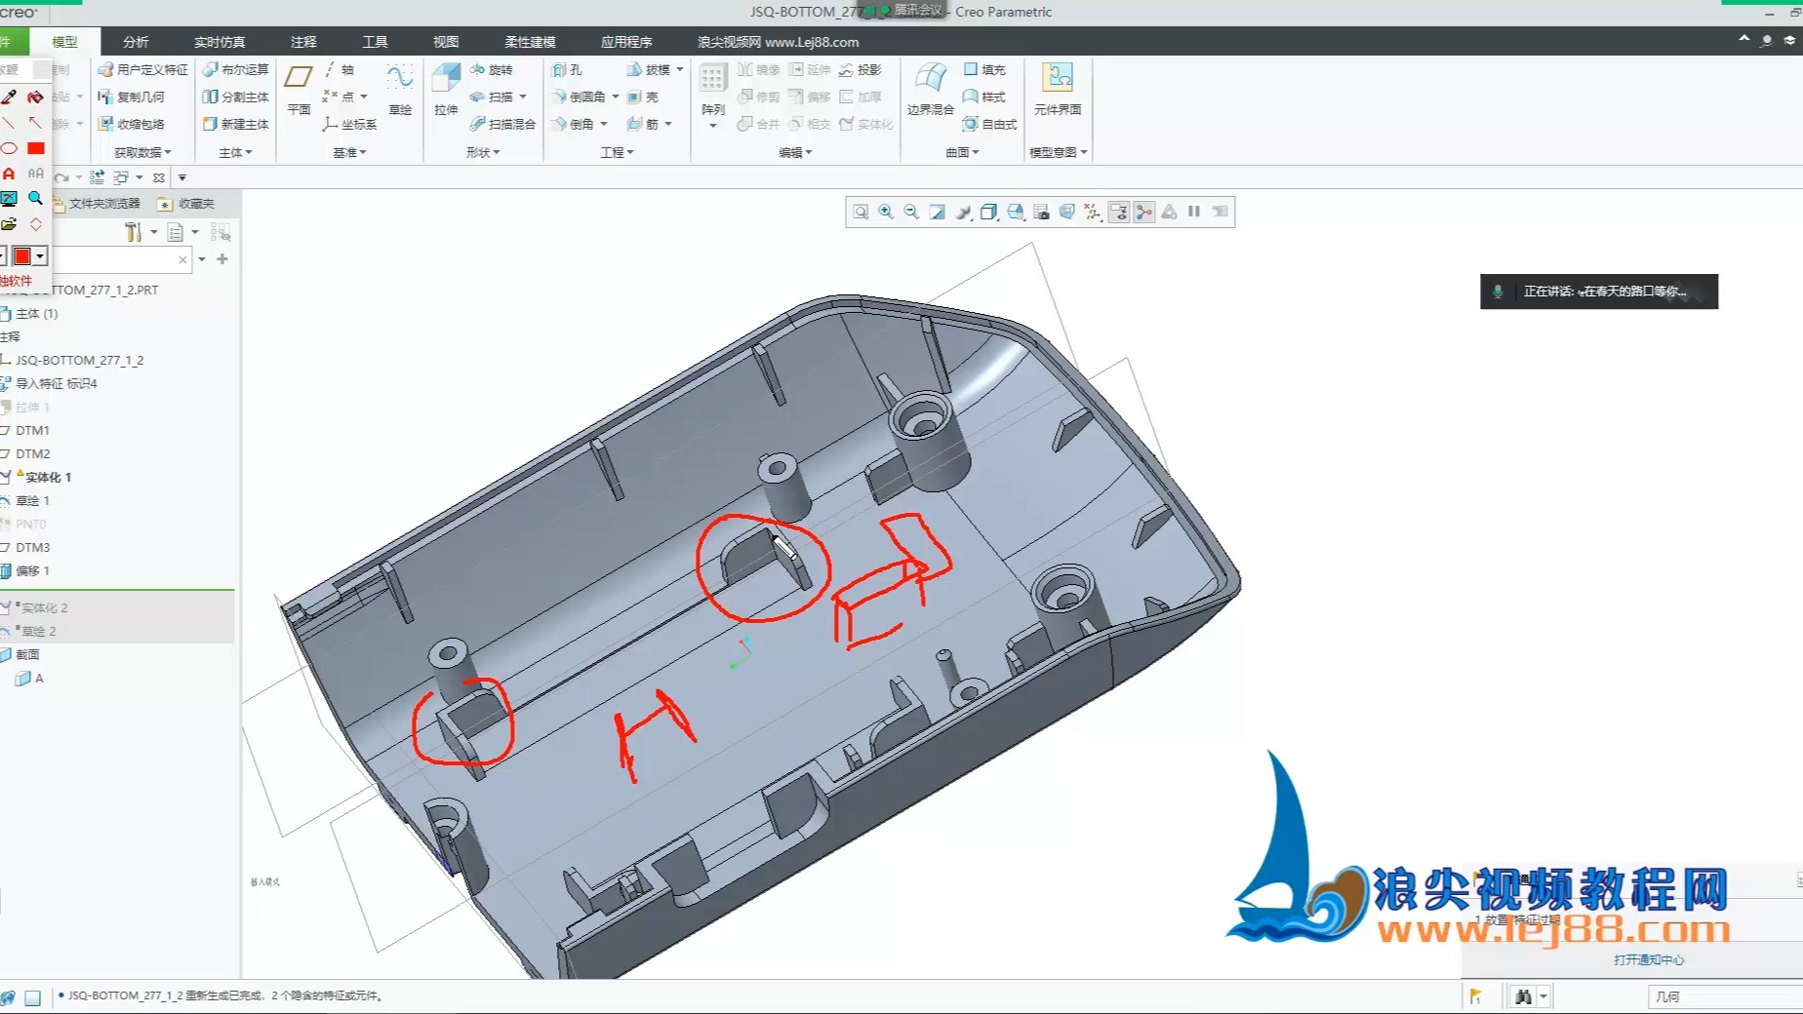This screenshot has height=1014, width=1803.
Task: Select the Hole (孔) tool
Action: pos(567,69)
